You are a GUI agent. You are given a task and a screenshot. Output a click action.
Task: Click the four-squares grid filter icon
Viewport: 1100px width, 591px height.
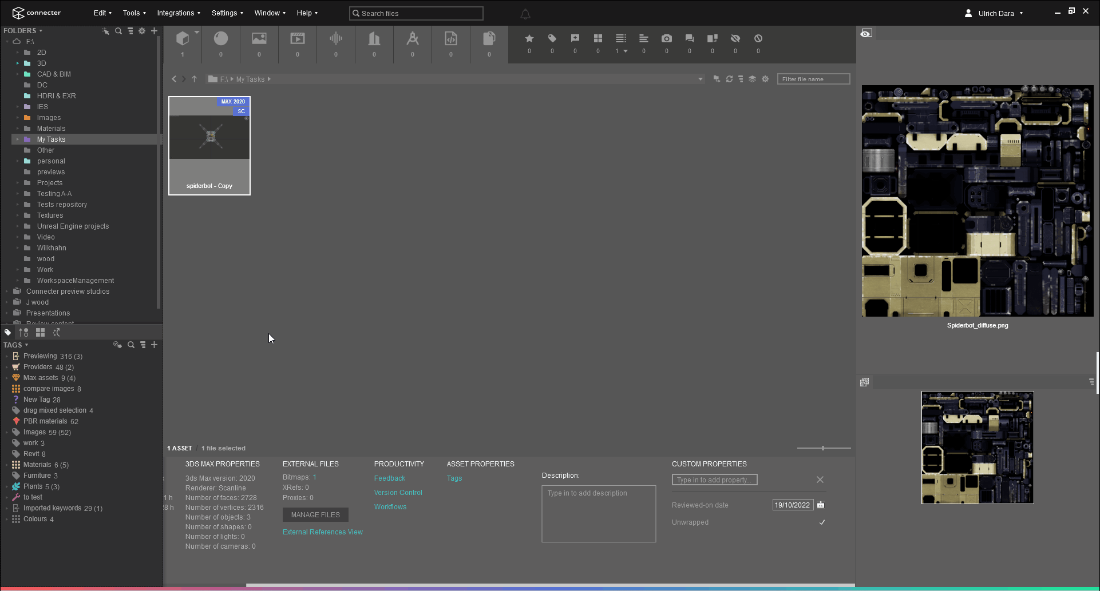tap(598, 38)
